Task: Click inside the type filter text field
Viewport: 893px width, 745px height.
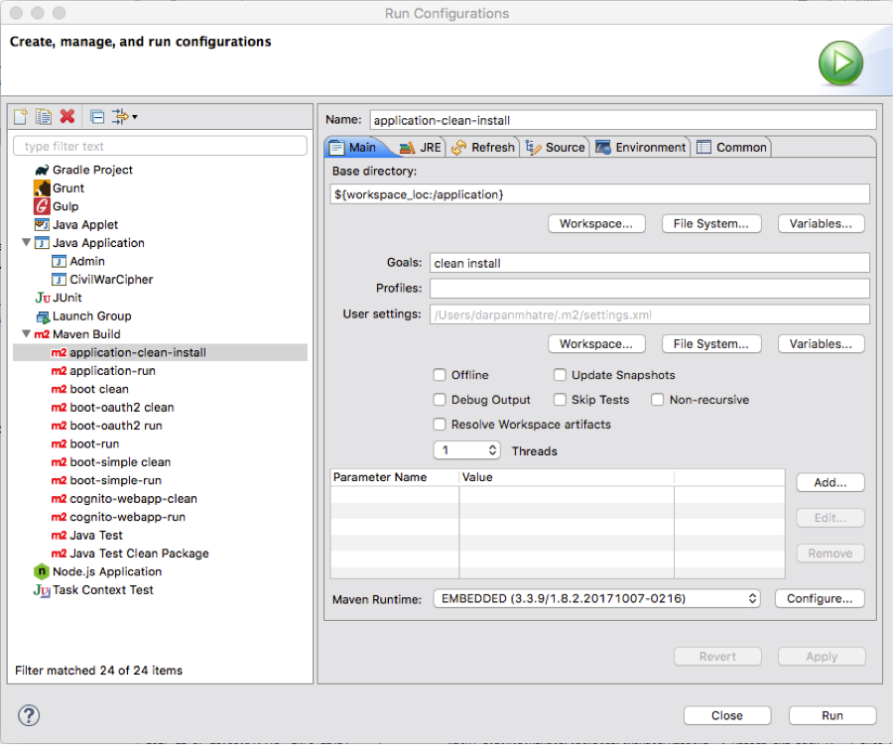Action: (160, 147)
